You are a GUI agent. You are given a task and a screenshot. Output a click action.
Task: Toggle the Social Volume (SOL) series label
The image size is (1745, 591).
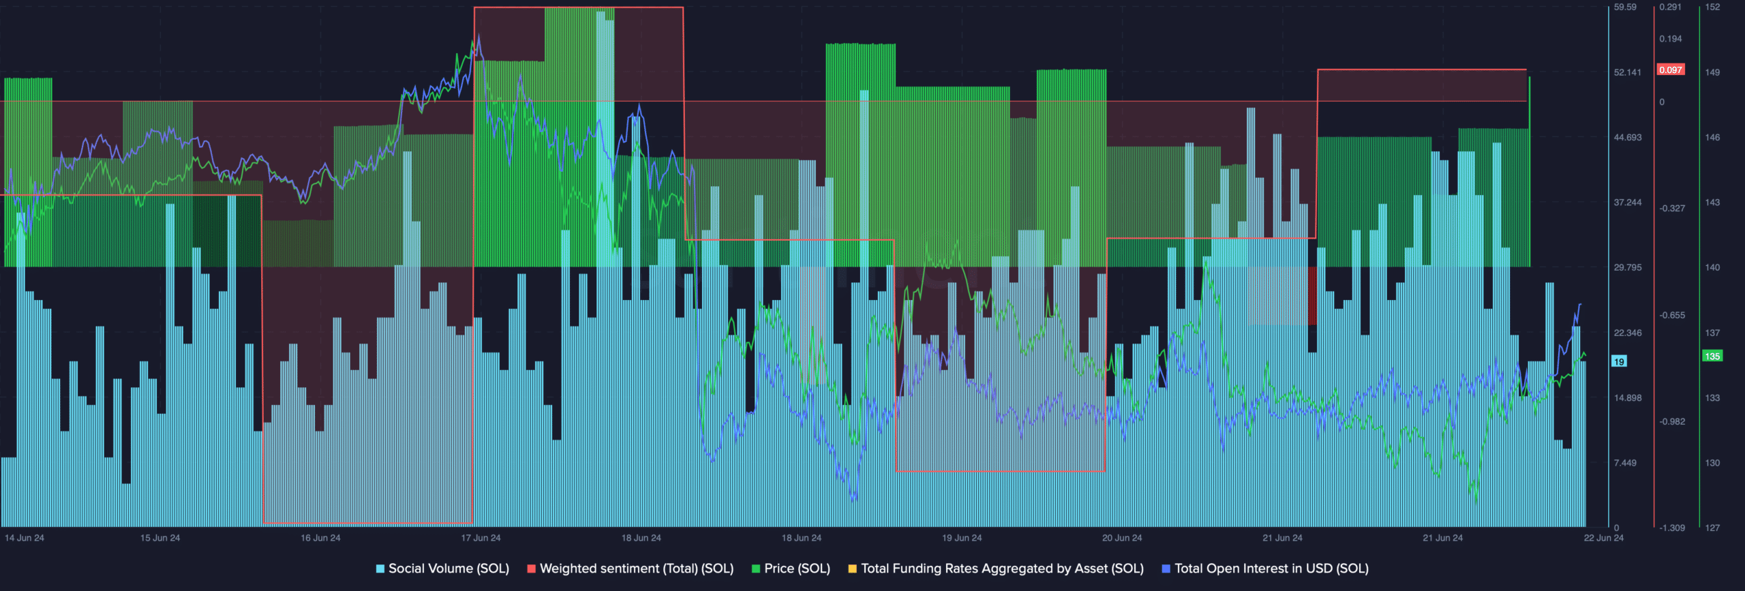[x=449, y=569]
